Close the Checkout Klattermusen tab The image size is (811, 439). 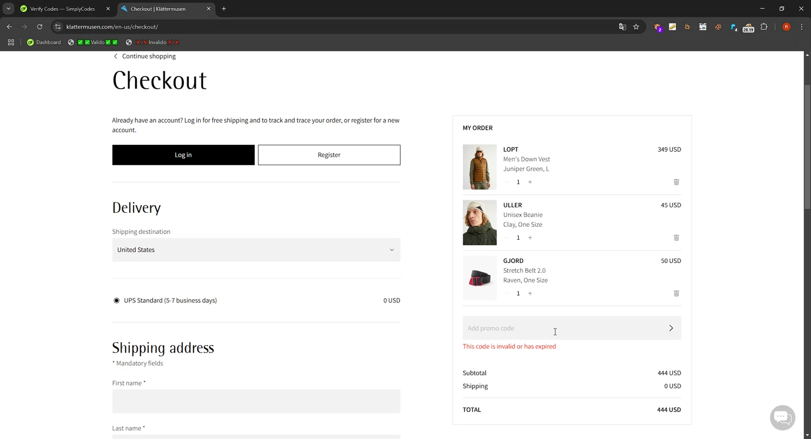208,9
